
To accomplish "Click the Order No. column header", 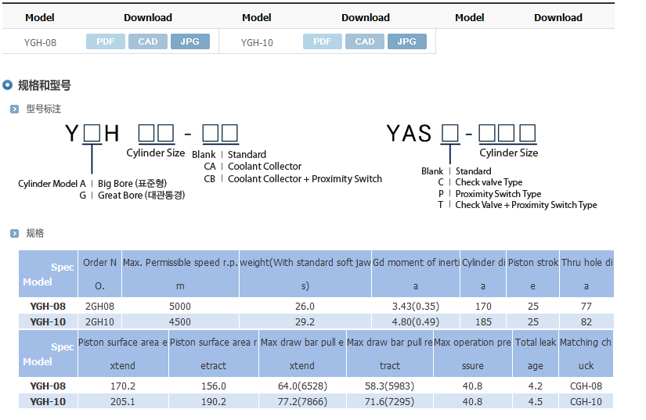I will point(99,274).
